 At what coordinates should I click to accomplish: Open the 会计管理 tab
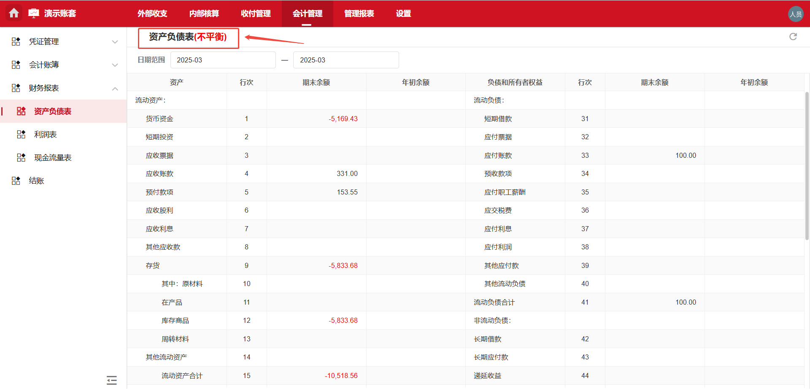point(307,13)
